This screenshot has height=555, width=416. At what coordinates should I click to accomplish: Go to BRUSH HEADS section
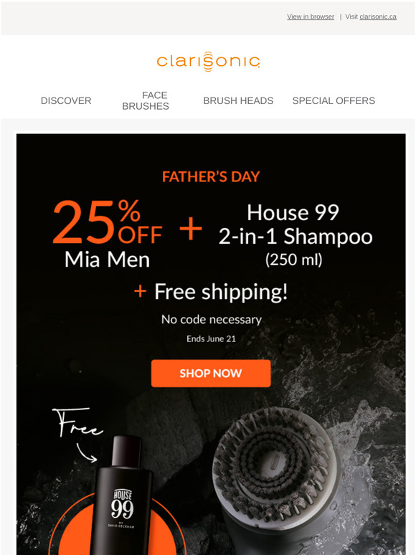coord(238,101)
